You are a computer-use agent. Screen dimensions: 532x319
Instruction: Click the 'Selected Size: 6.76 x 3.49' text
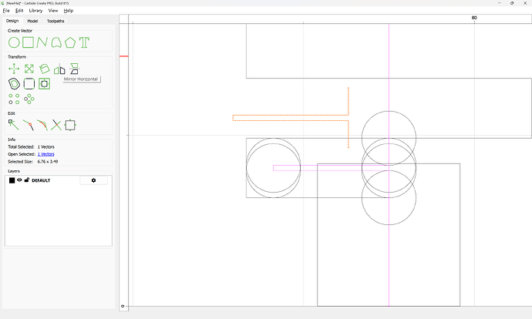pos(33,162)
